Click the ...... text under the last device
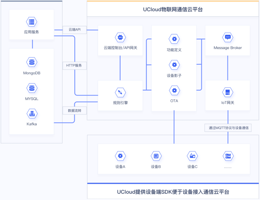 (228, 168)
